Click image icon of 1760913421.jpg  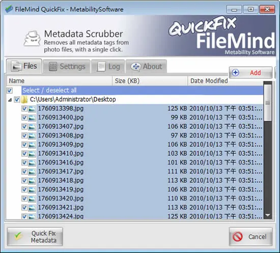(x=32, y=208)
